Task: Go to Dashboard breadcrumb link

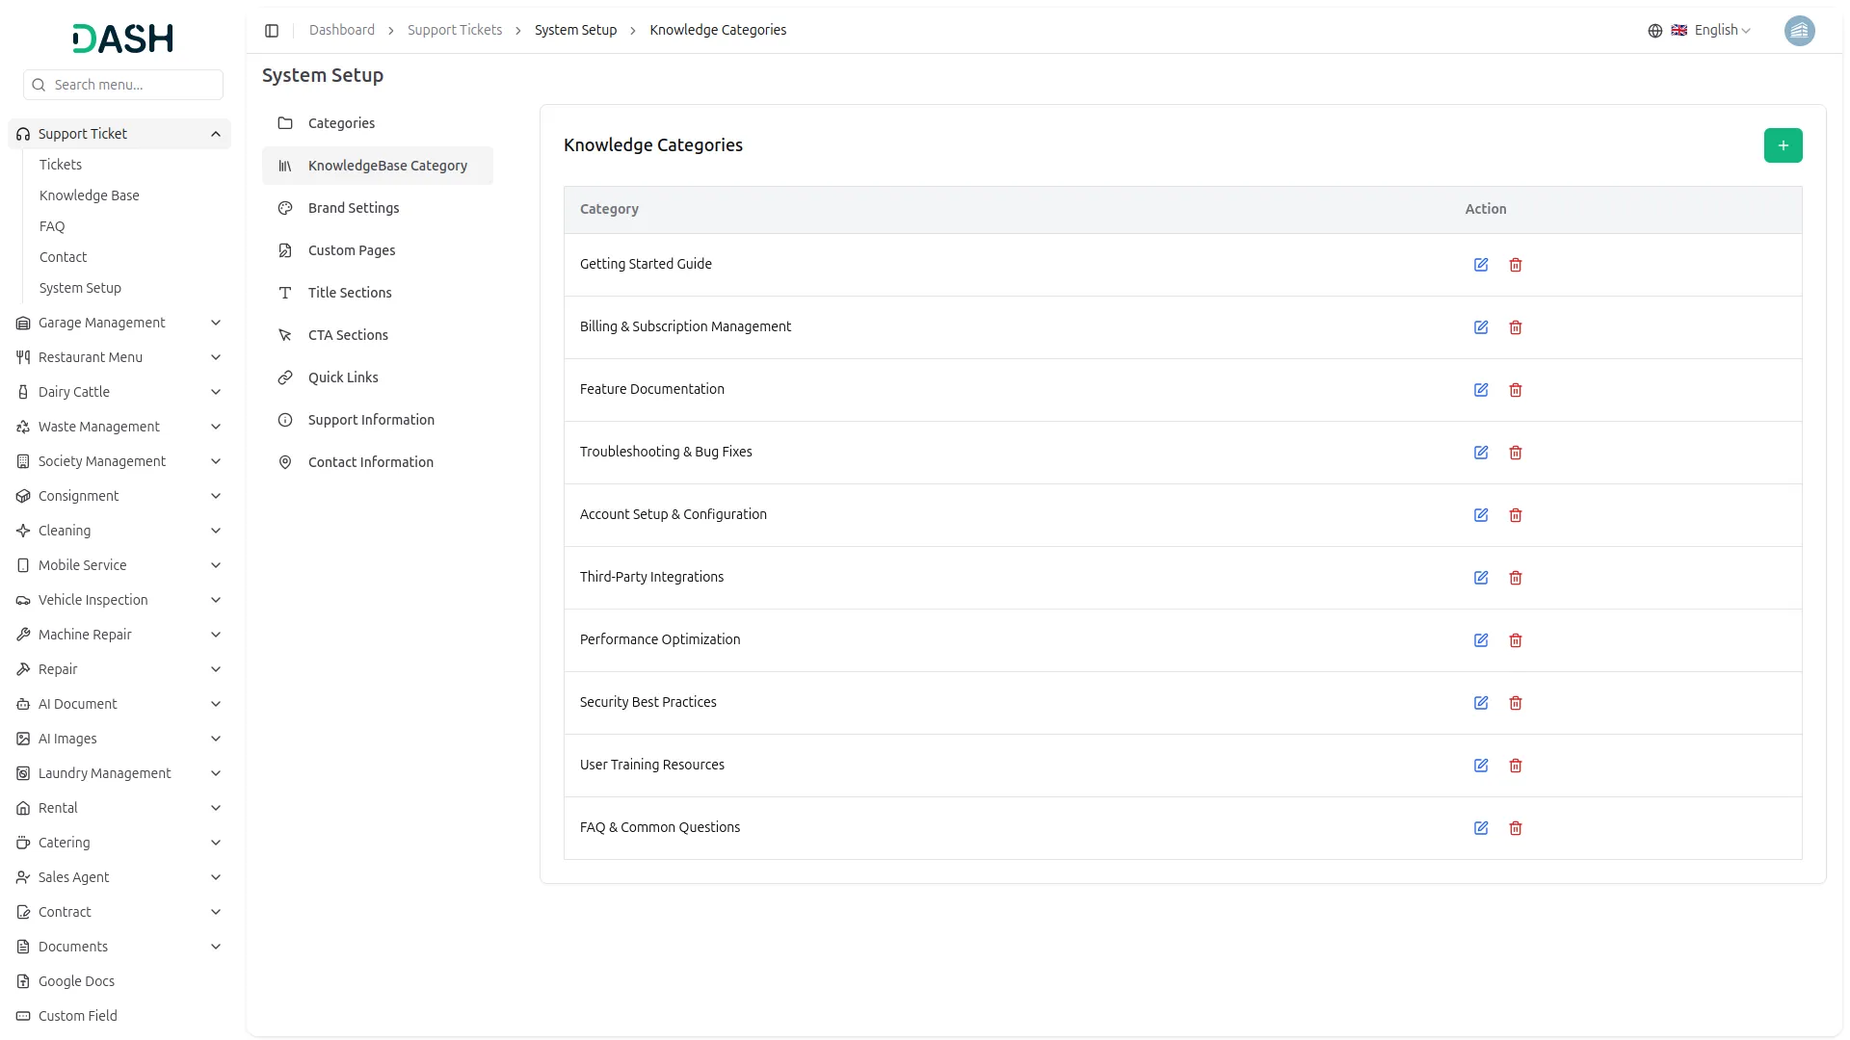Action: pyautogui.click(x=341, y=31)
